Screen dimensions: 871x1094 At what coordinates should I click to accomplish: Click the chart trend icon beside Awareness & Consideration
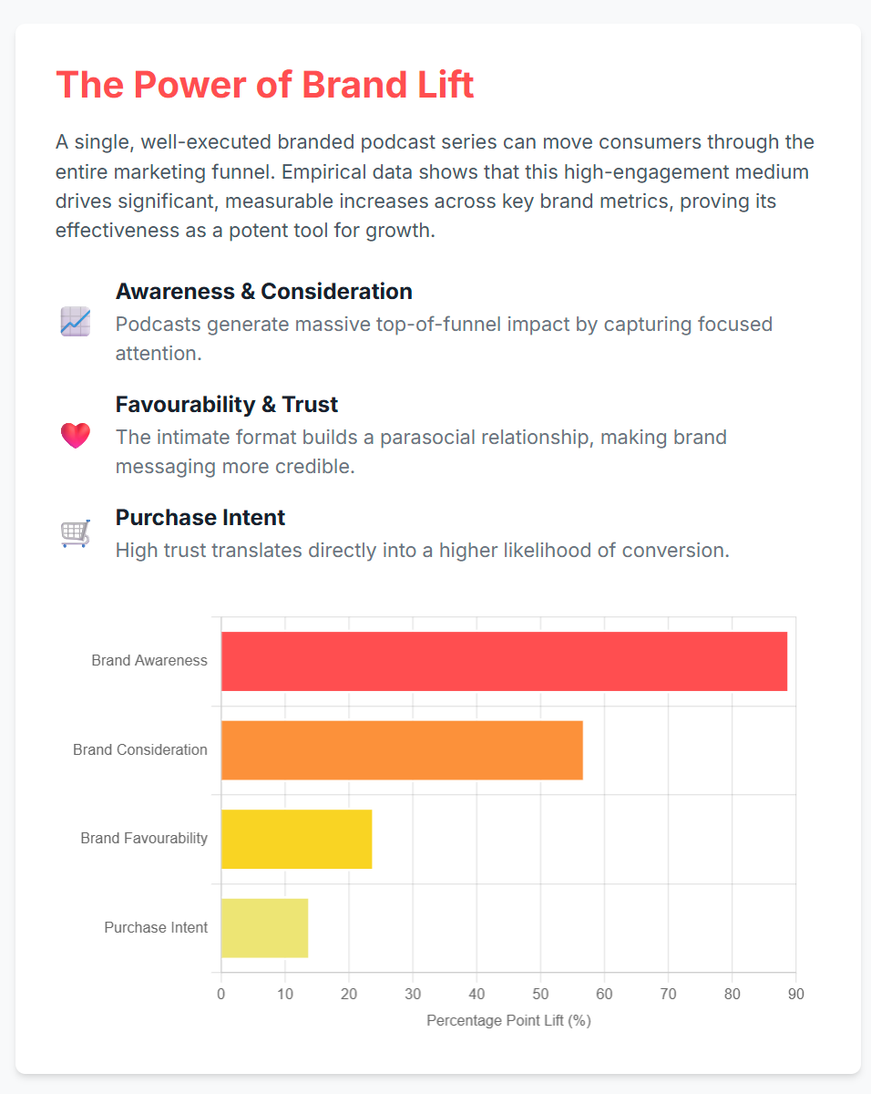(76, 322)
